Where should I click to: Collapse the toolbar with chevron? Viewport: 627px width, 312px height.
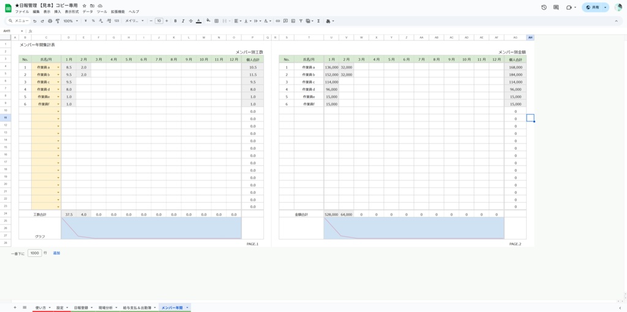[x=616, y=21]
